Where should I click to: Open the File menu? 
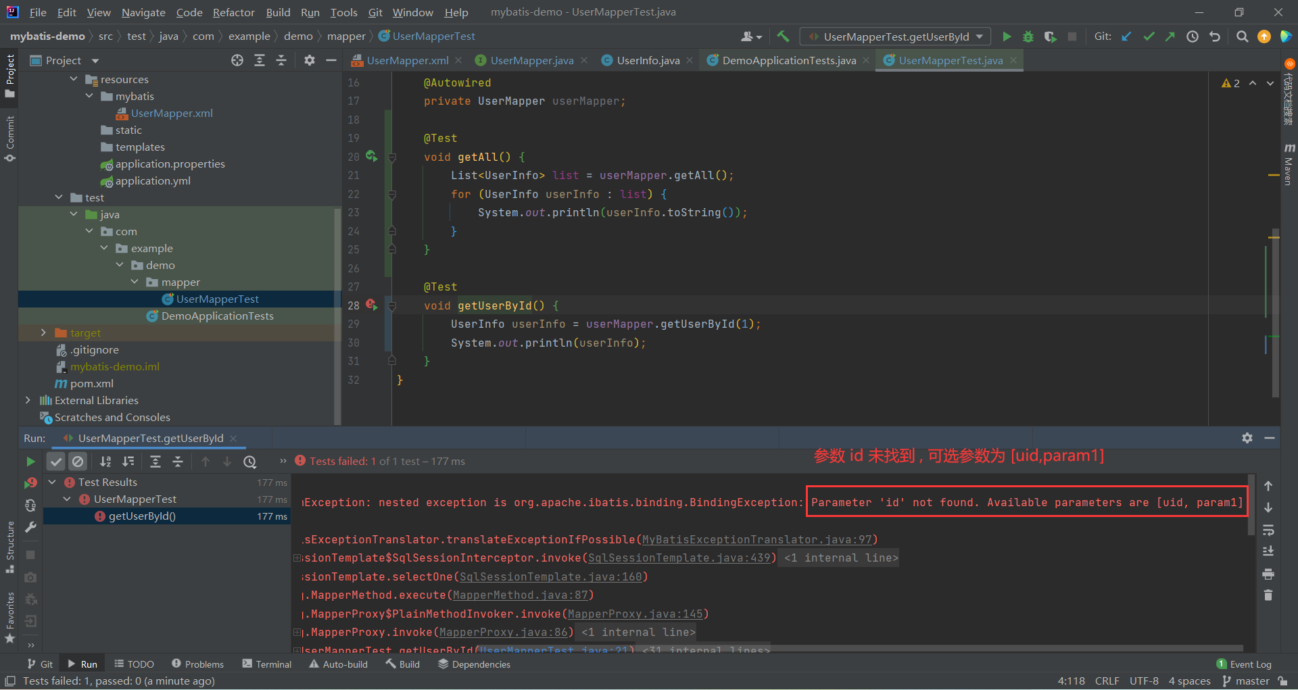pyautogui.click(x=38, y=12)
